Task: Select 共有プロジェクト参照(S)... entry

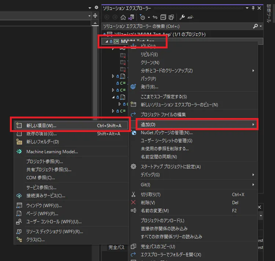Action: pyautogui.click(x=71, y=169)
